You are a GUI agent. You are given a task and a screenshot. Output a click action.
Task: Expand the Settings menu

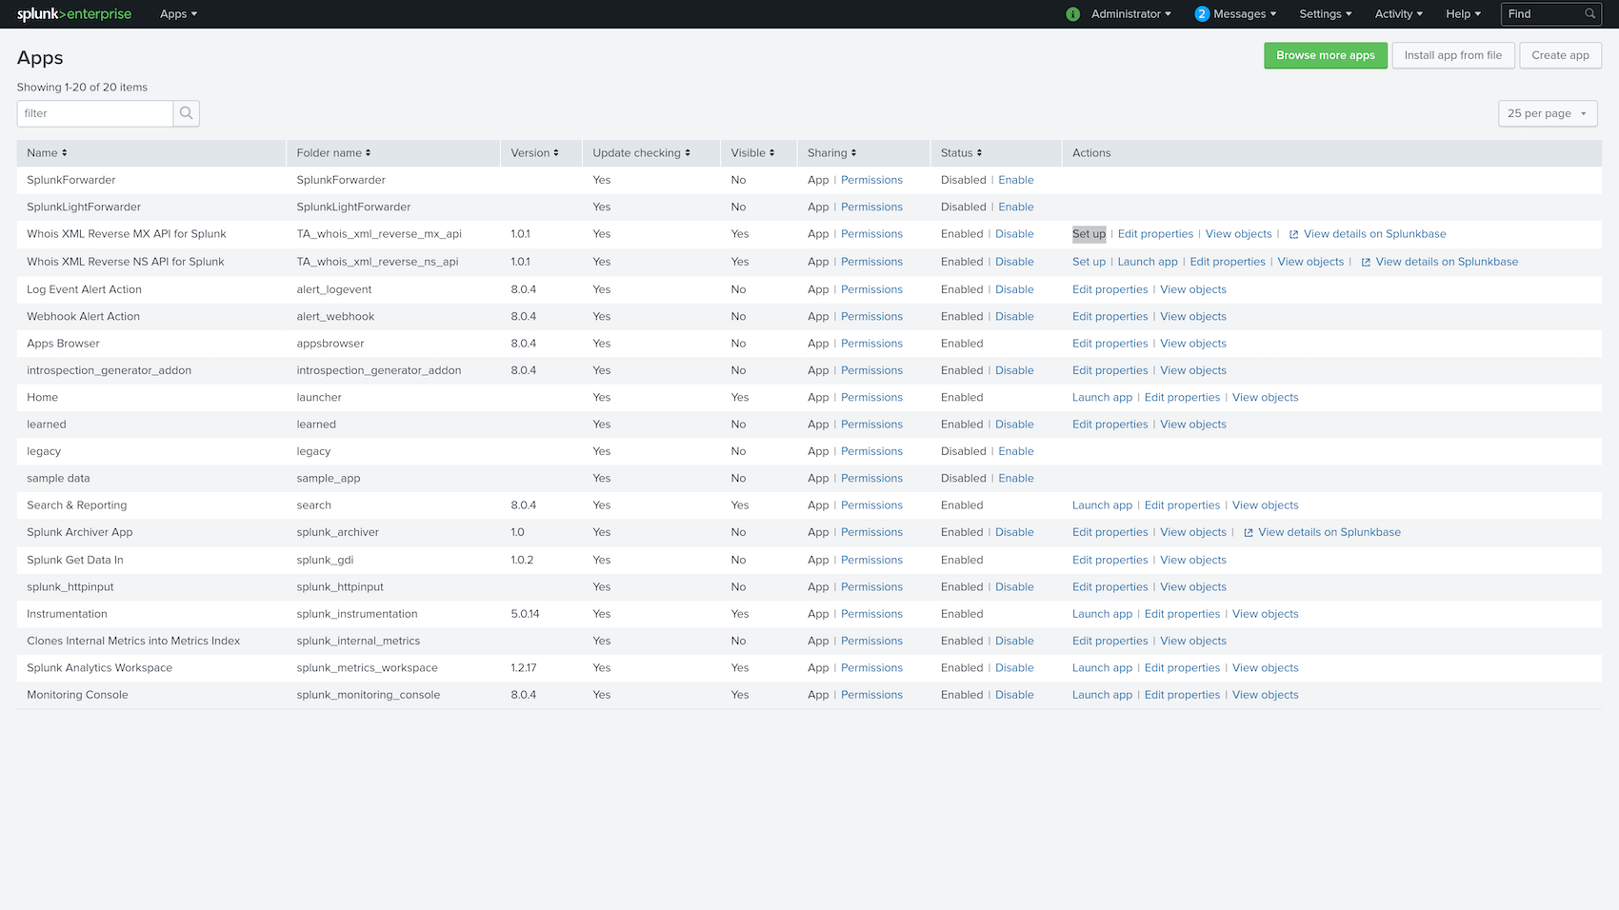coord(1326,14)
